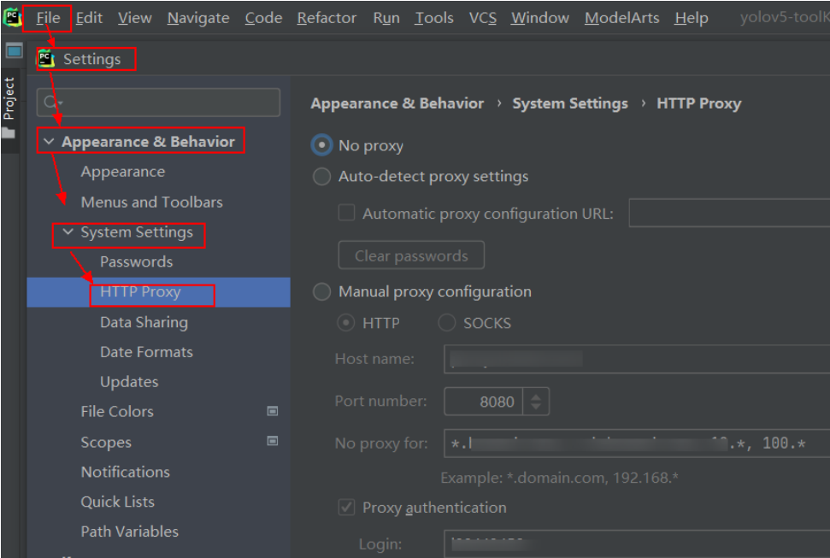Enable Automatic proxy configuration URL checkbox

[x=346, y=213]
